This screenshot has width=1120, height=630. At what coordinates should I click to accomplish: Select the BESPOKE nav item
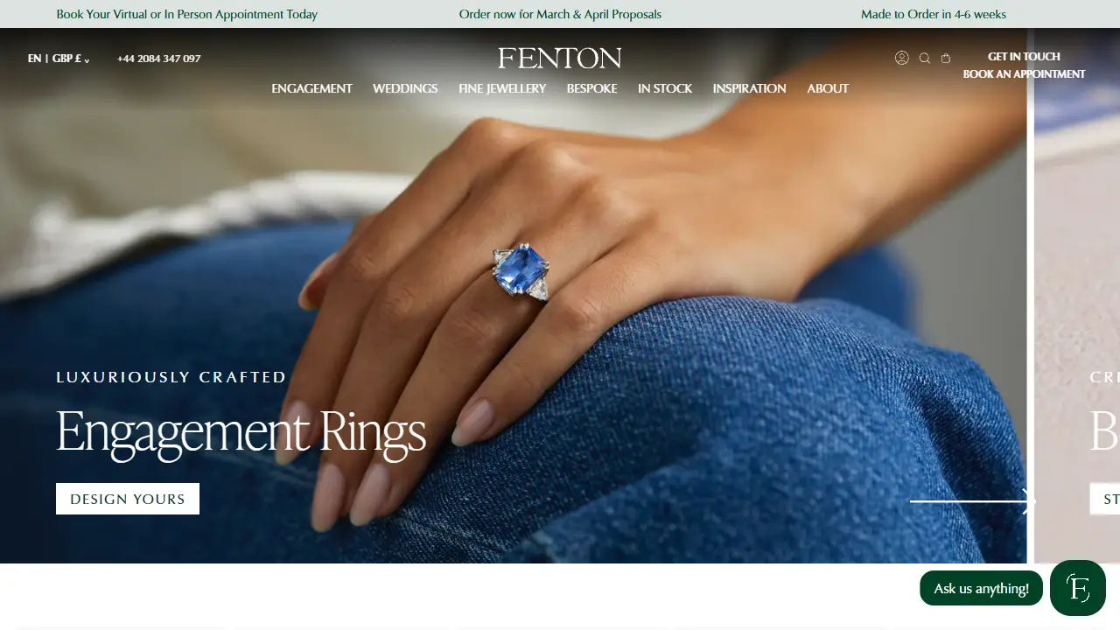coord(591,88)
